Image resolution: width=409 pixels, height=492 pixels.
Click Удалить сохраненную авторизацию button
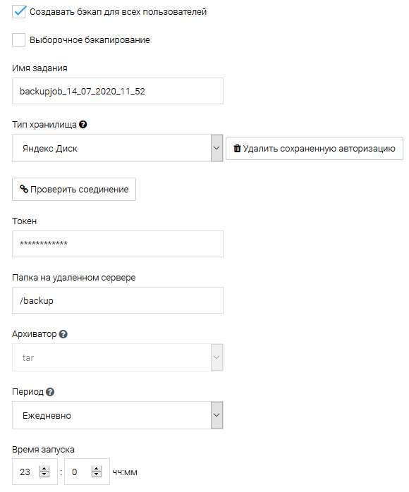pyautogui.click(x=315, y=149)
